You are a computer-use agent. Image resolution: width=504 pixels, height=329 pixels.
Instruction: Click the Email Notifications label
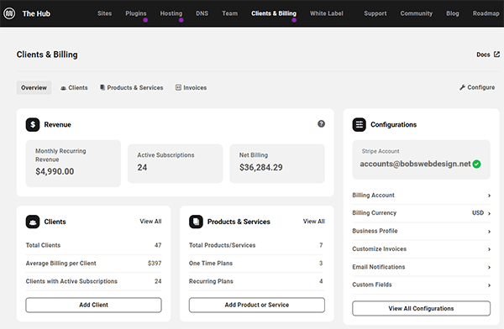(x=379, y=267)
